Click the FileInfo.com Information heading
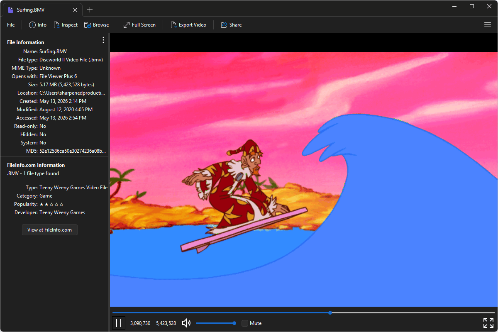 click(36, 165)
